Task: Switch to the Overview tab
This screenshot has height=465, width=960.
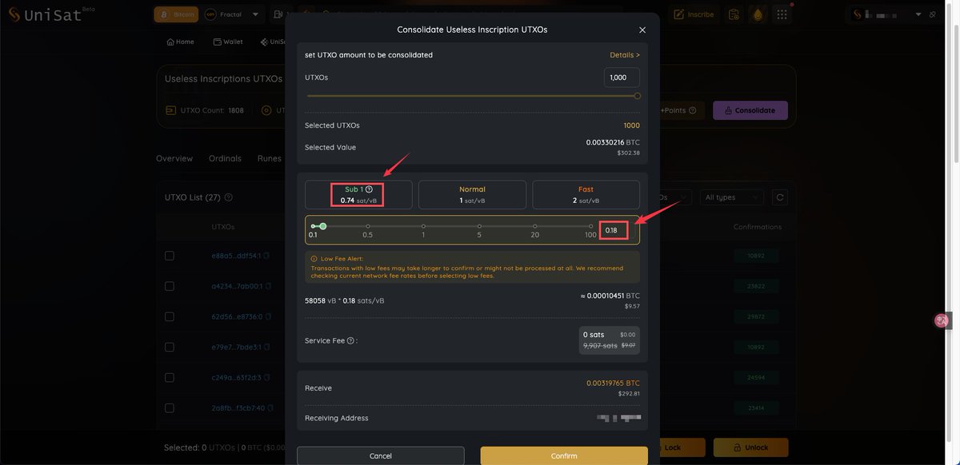Action: click(174, 158)
